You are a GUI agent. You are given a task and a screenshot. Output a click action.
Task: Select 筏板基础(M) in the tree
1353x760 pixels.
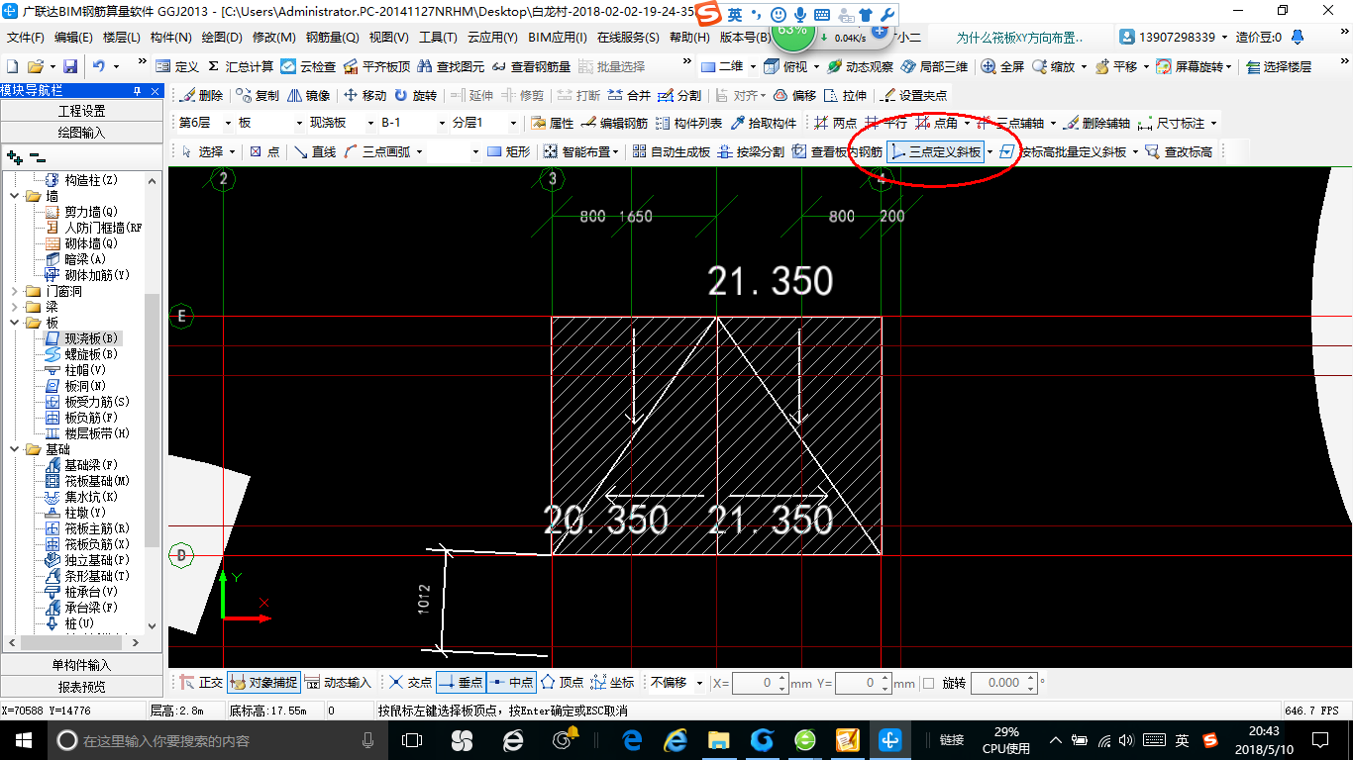pyautogui.click(x=89, y=481)
